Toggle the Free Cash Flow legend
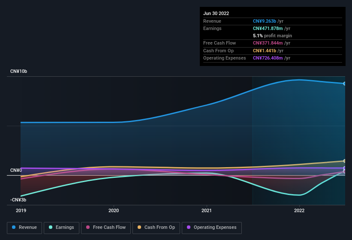Screen dimensions: 352x240 pyautogui.click(x=106, y=228)
